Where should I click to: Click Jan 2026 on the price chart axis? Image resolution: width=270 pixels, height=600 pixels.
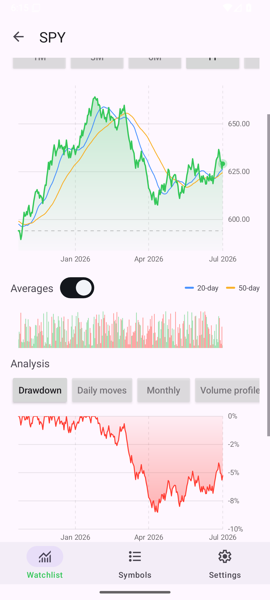(75, 259)
